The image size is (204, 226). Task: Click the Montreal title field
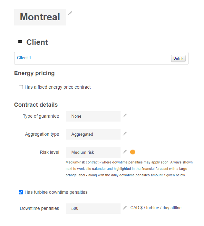(40, 17)
